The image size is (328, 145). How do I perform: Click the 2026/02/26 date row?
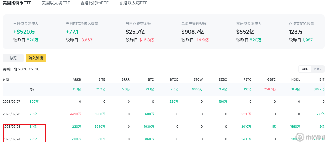[11, 114]
